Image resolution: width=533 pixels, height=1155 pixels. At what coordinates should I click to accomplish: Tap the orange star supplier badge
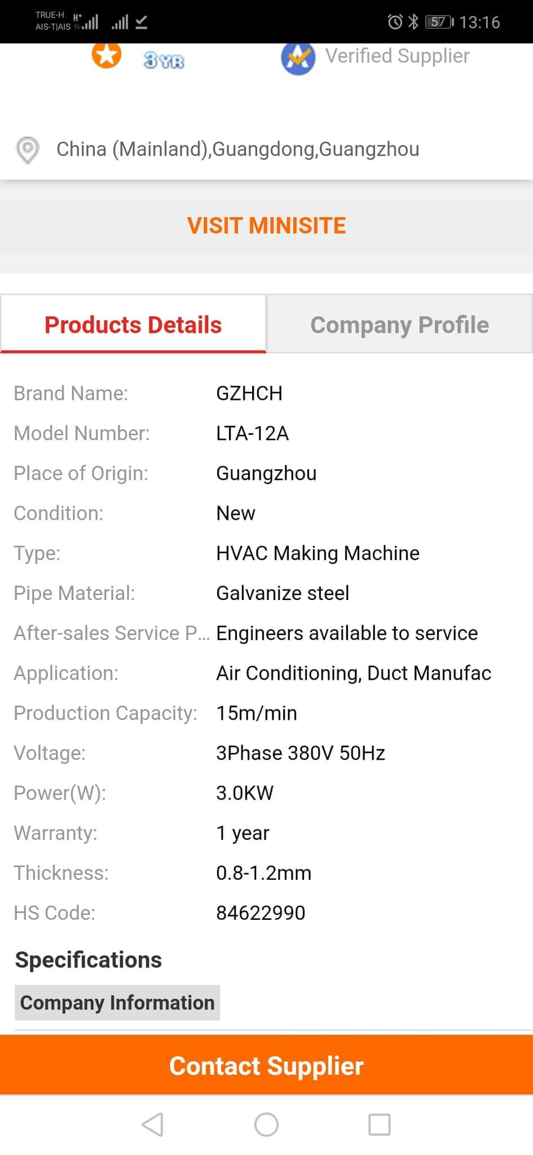click(x=107, y=56)
